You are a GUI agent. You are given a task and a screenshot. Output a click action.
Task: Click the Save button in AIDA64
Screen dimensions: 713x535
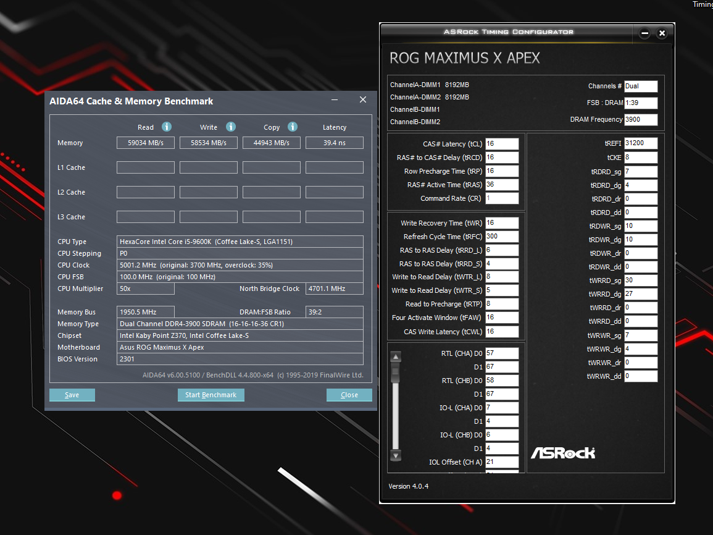pos(72,395)
